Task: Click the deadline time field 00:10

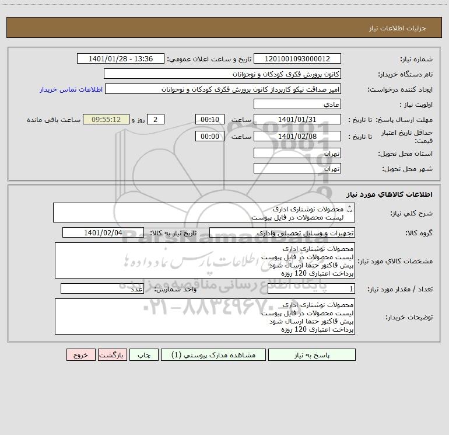Action: coord(209,119)
